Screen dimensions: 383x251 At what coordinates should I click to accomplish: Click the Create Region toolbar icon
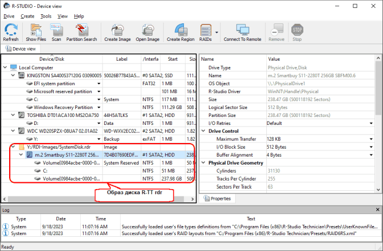click(x=181, y=32)
